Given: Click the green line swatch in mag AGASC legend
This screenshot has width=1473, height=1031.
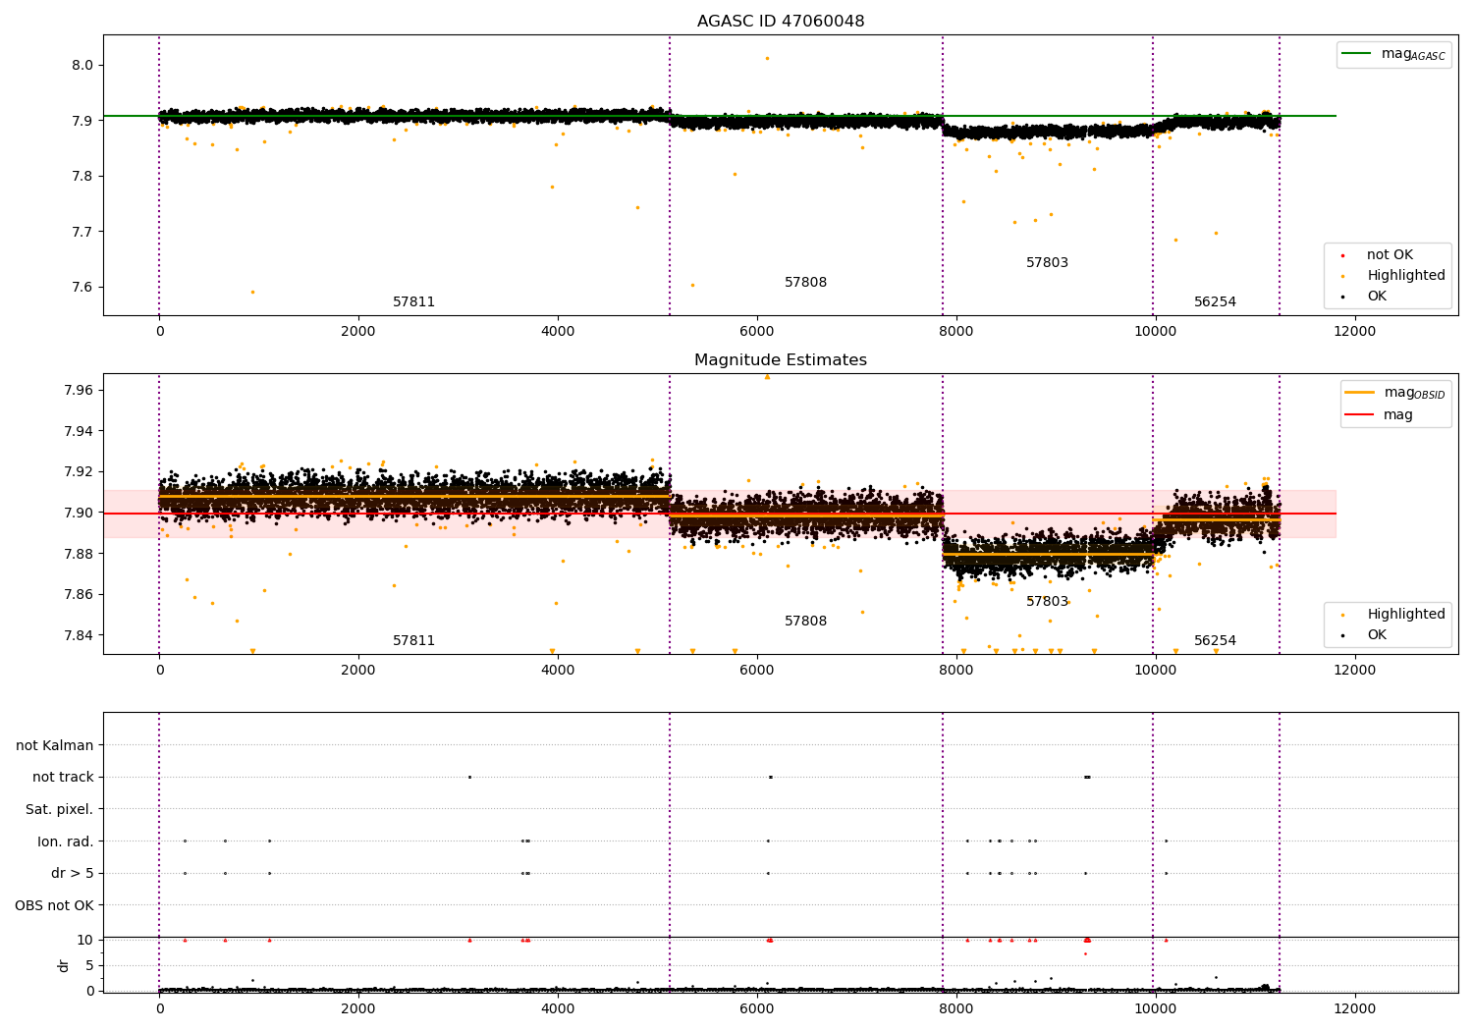Looking at the screenshot, I should click(x=1357, y=54).
